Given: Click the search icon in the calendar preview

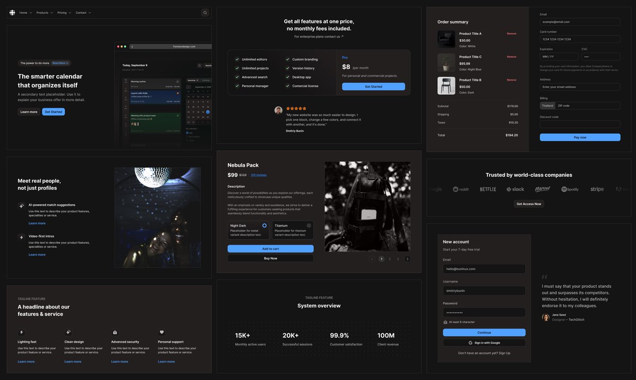Looking at the screenshot, I should pyautogui.click(x=200, y=66).
